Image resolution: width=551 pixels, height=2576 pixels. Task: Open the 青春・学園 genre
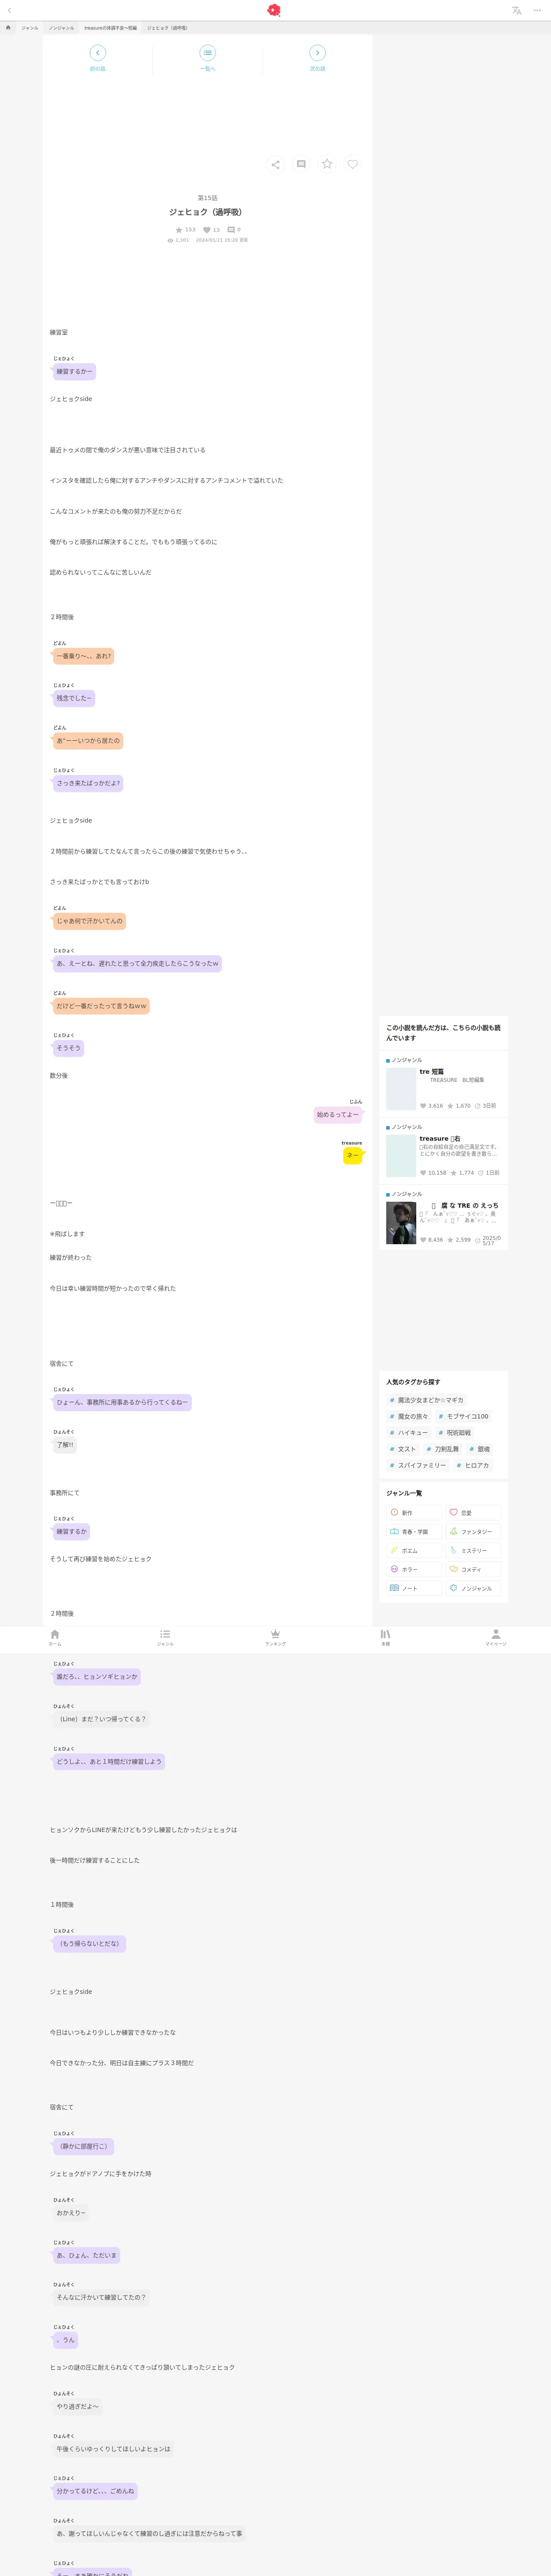pos(414,1532)
